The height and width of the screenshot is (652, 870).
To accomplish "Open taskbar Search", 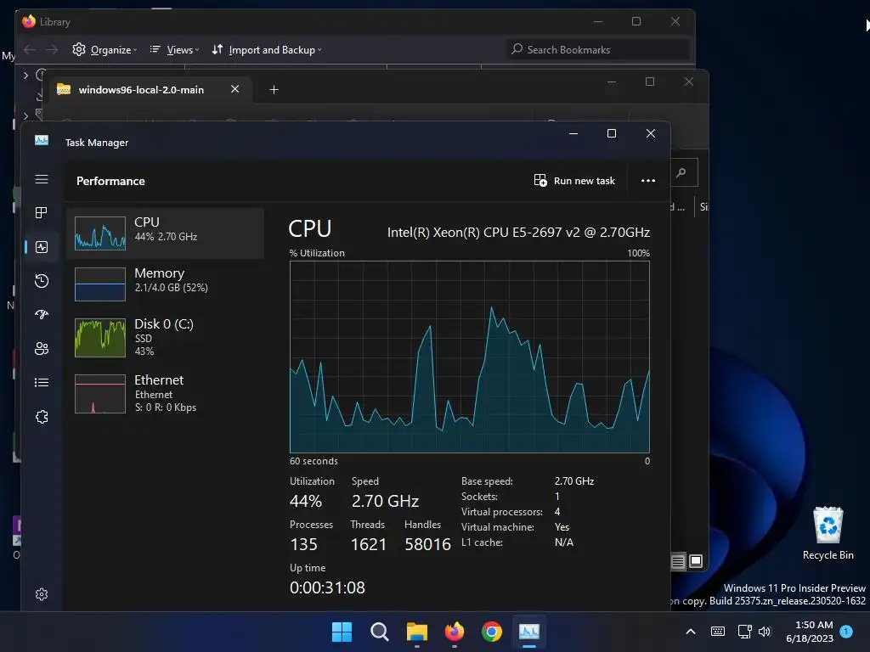I will 380,632.
